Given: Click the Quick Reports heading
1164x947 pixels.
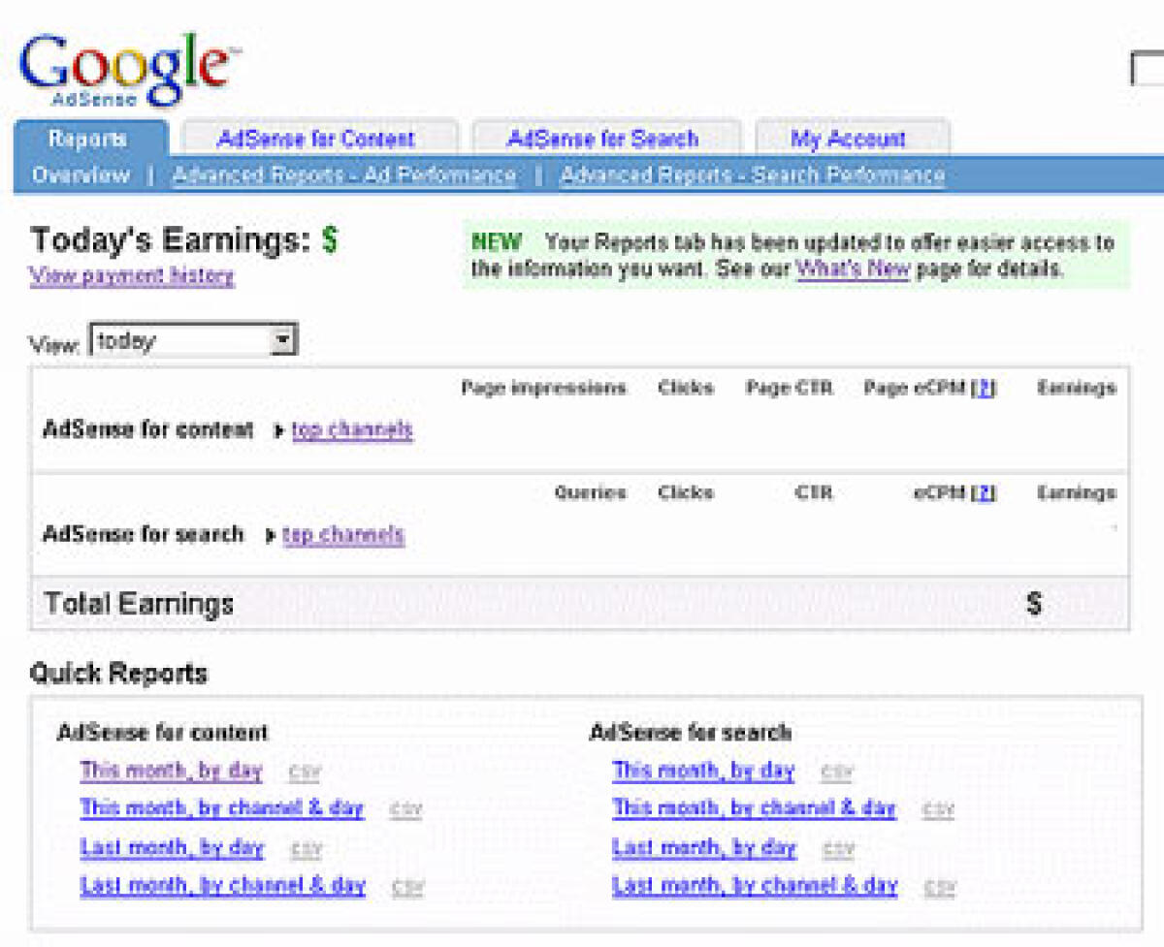Looking at the screenshot, I should coord(118,673).
